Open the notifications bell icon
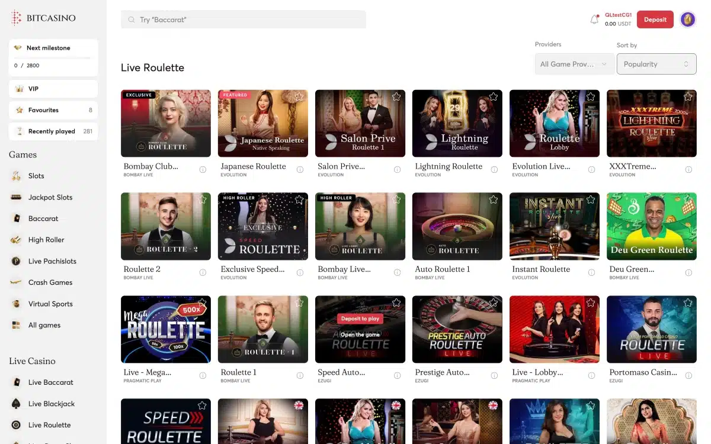 click(594, 20)
